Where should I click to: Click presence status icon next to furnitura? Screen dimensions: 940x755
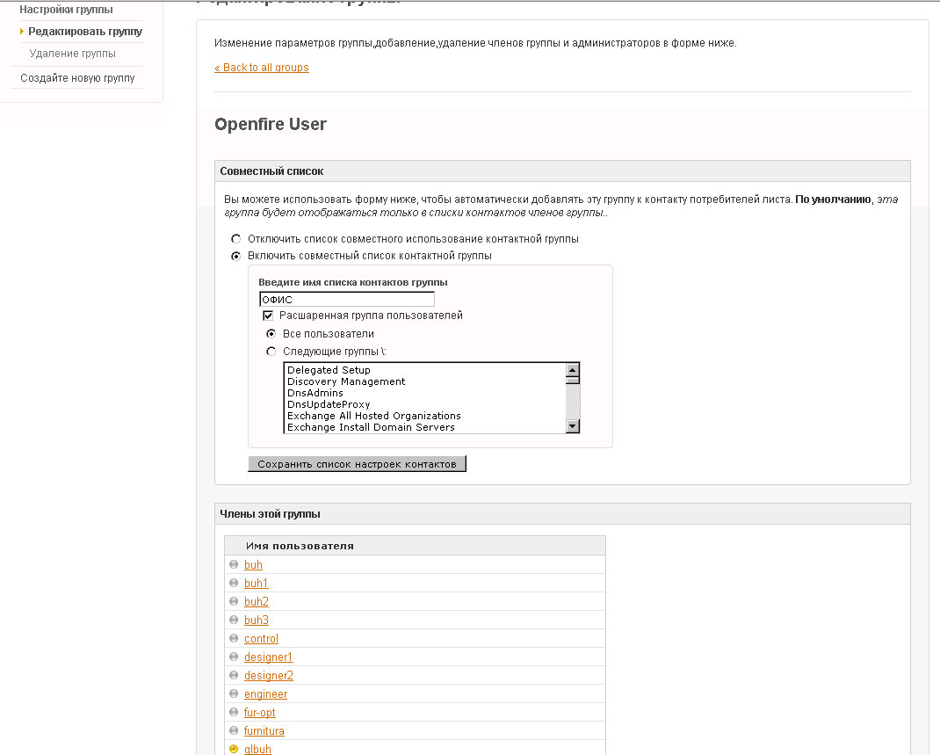click(234, 731)
